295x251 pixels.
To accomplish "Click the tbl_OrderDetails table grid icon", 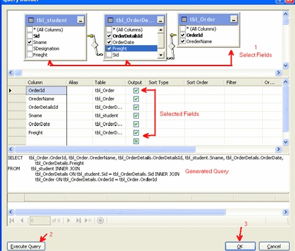I will pos(110,20).
